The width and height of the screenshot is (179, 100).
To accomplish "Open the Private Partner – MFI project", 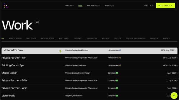I will 14,58.
